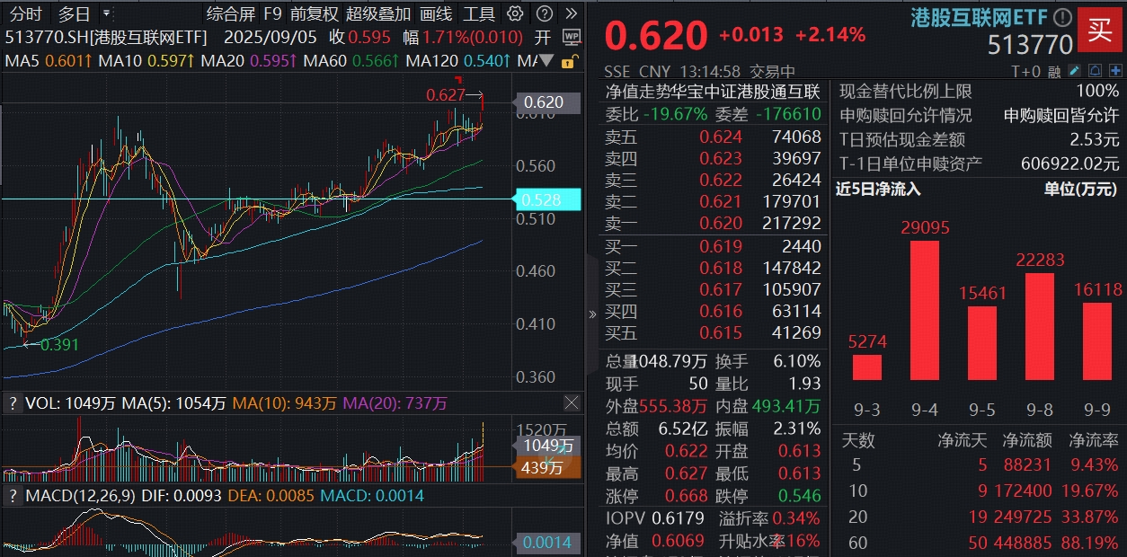
Task: Click the plus icon to add to watchlist
Action: [1115, 71]
